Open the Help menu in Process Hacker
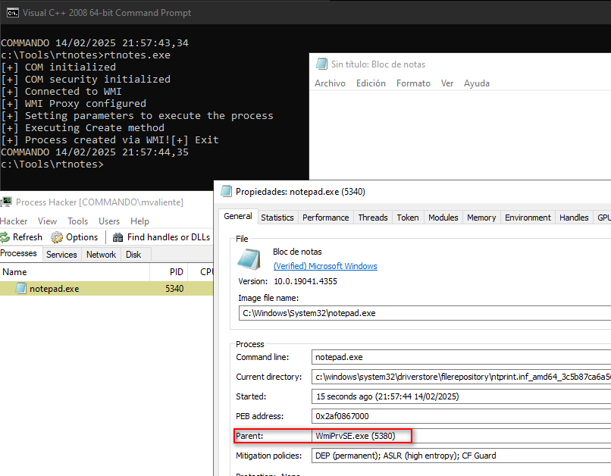 click(x=139, y=221)
